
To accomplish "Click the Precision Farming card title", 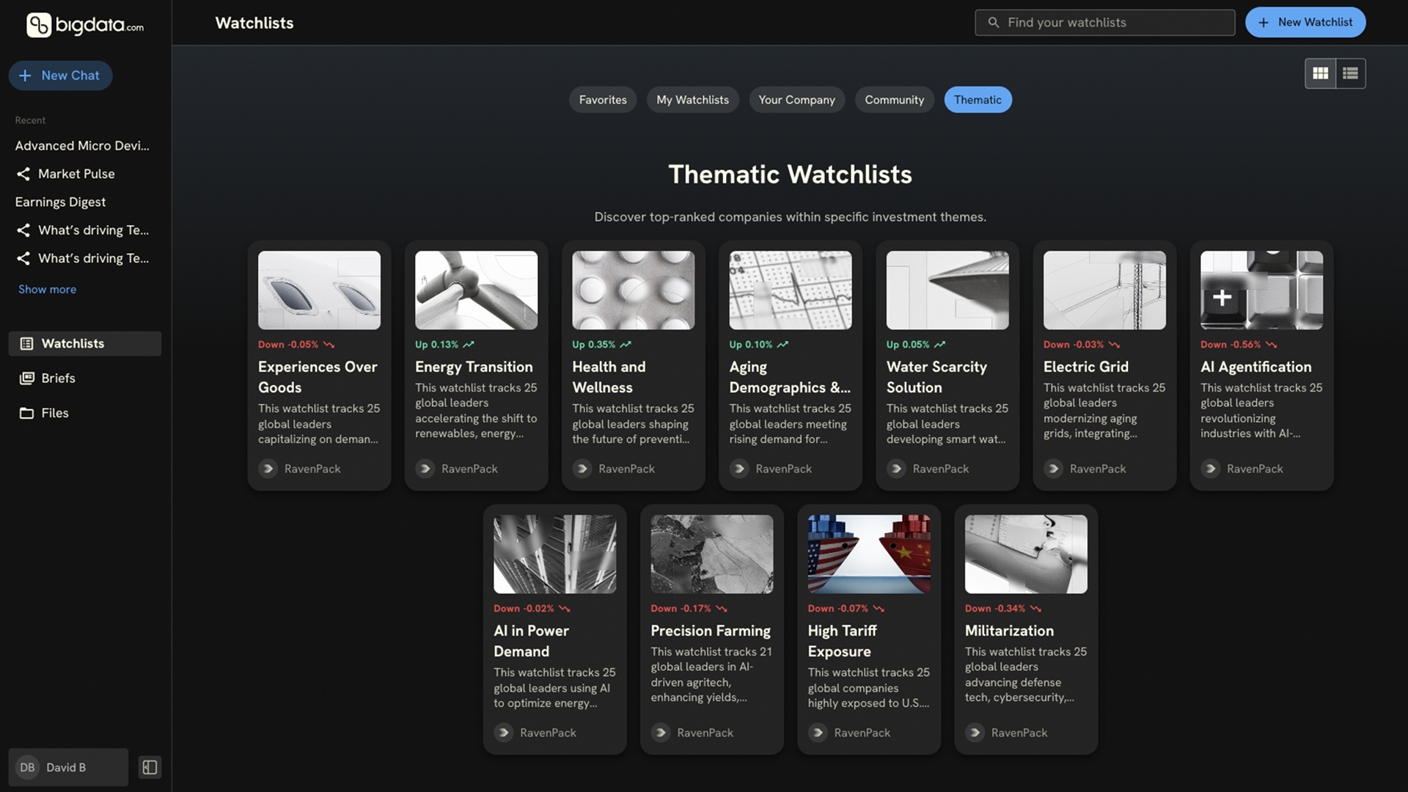I will tap(711, 631).
